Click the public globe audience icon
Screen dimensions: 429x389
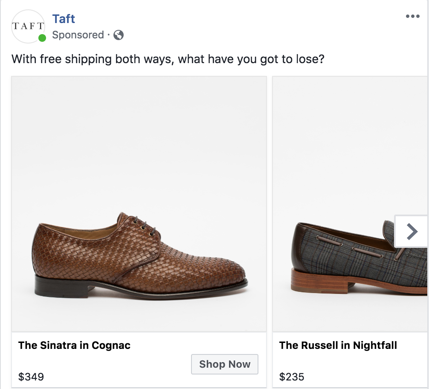[x=119, y=35]
